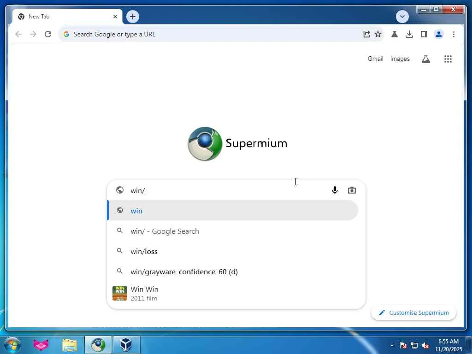Open the Images link

click(x=400, y=59)
